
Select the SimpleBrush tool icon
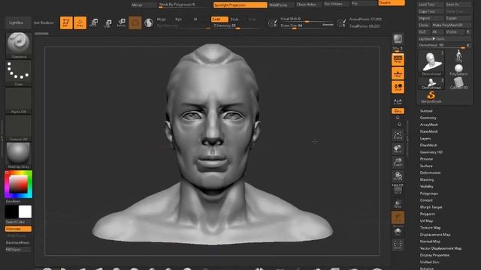tap(431, 97)
